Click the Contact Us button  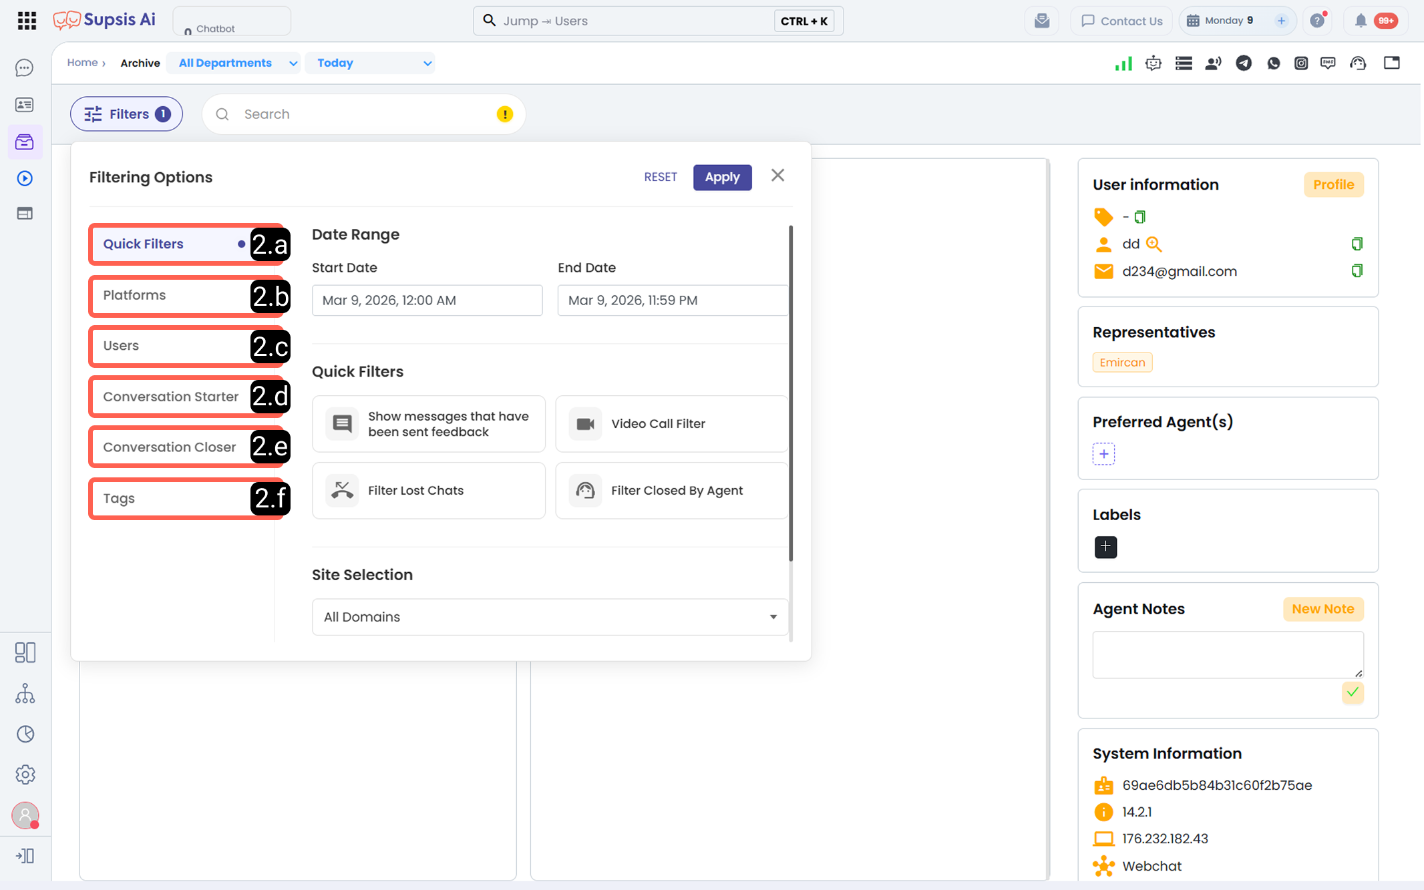(1121, 21)
